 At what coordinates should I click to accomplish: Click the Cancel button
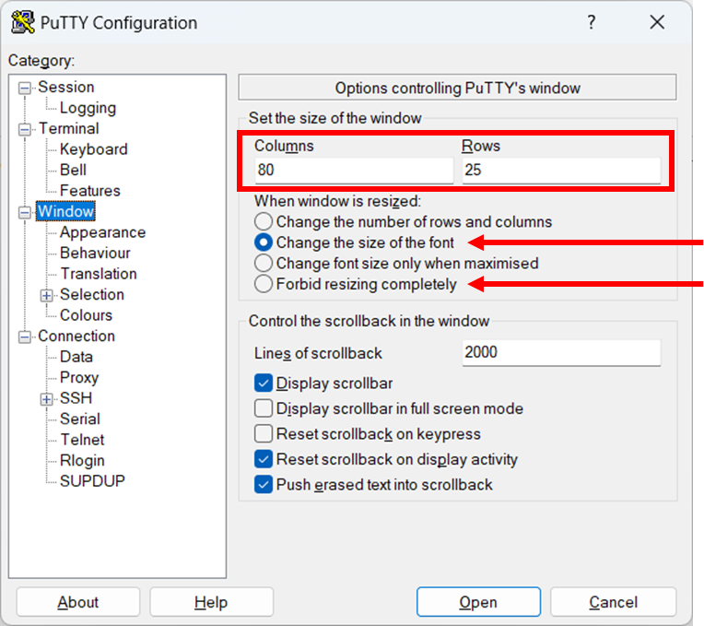[x=613, y=602]
